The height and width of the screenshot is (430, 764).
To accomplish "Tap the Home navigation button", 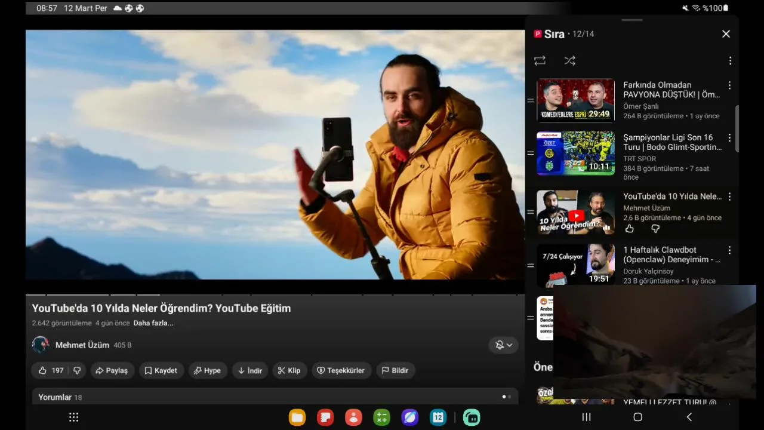I will [637, 417].
